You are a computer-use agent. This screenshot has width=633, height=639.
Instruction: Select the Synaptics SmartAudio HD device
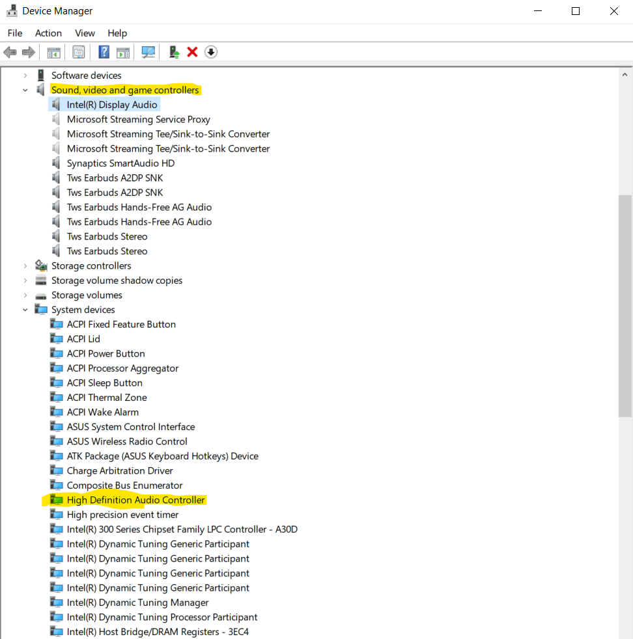120,163
